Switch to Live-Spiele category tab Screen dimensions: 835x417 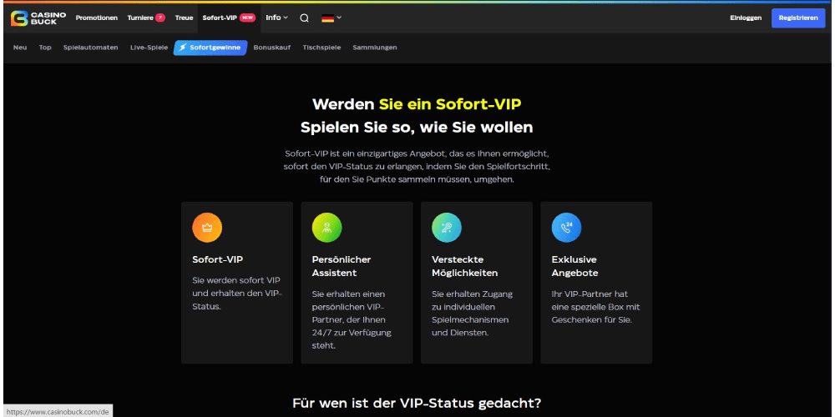(x=149, y=48)
